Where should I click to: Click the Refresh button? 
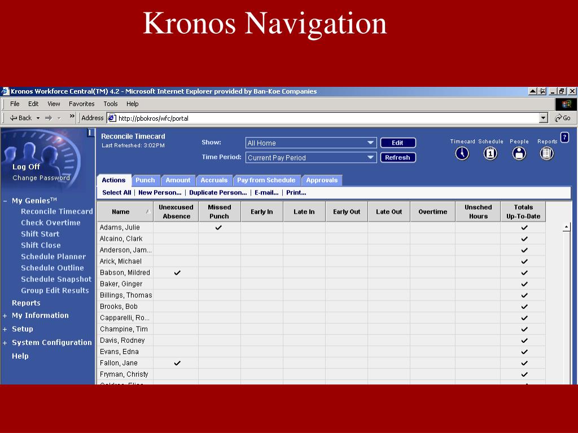tap(398, 158)
